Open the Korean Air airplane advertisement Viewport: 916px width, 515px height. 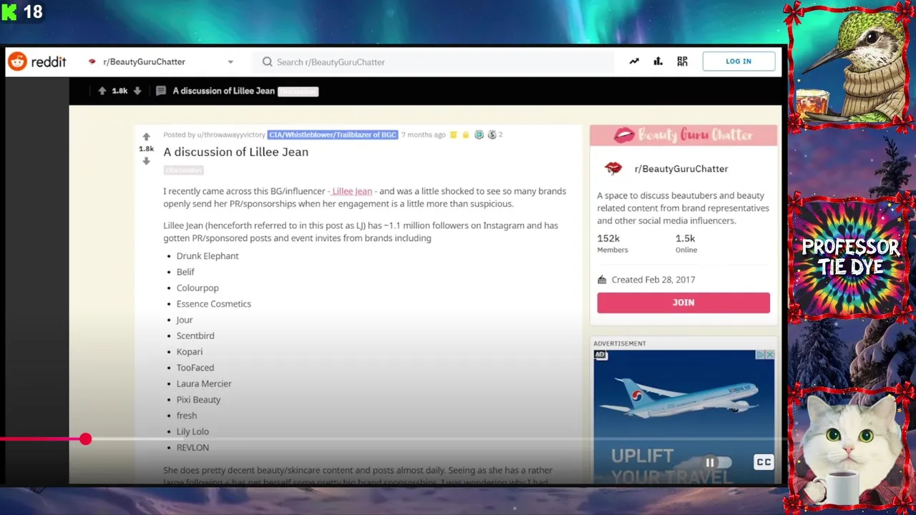(x=683, y=415)
